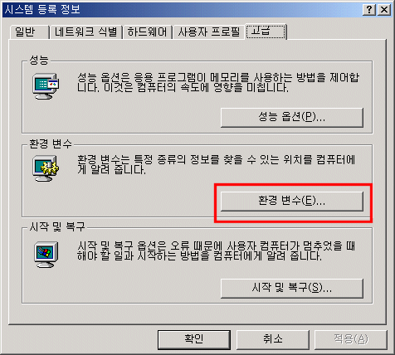This screenshot has height=355, width=395.
Task: Go to the 사용자 프로필 tab
Action: 209,32
